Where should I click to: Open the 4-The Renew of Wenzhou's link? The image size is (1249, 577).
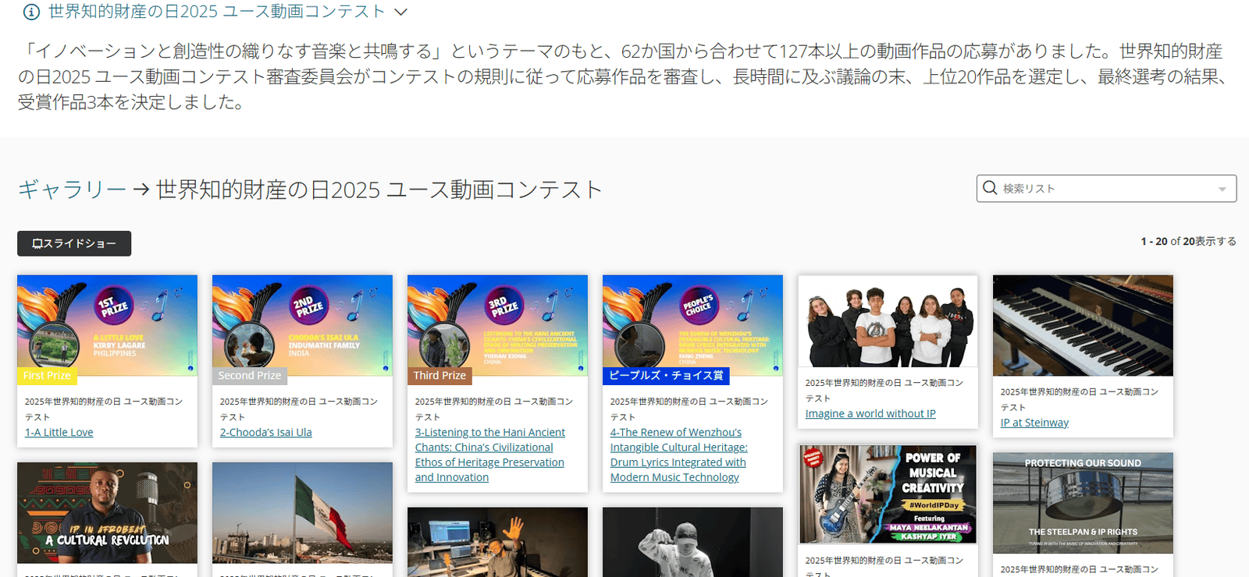point(679,455)
